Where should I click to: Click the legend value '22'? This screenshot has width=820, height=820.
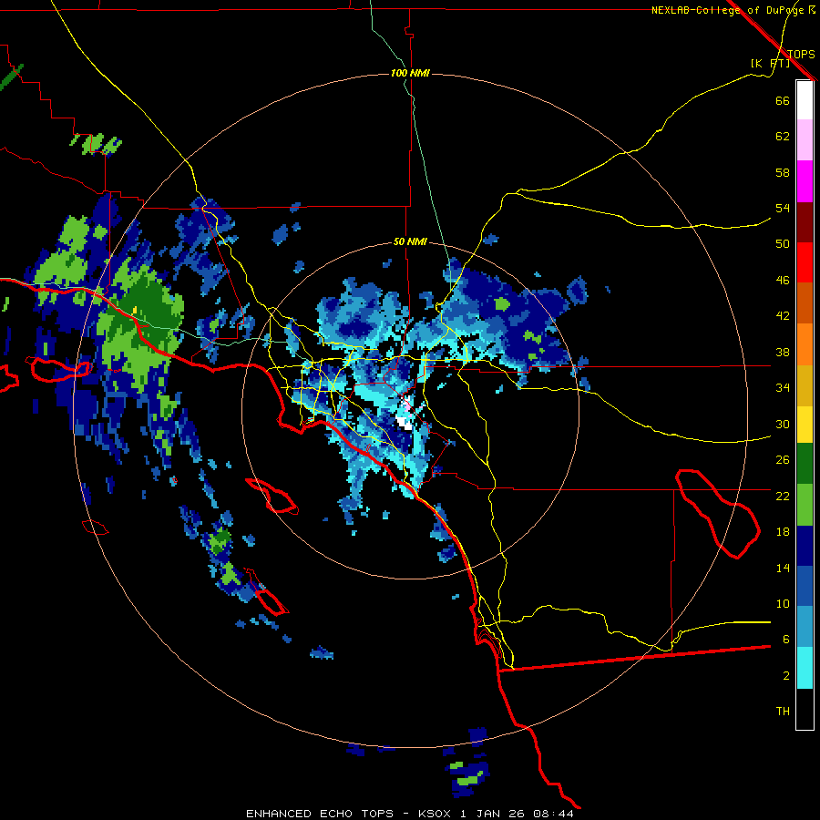click(x=783, y=497)
